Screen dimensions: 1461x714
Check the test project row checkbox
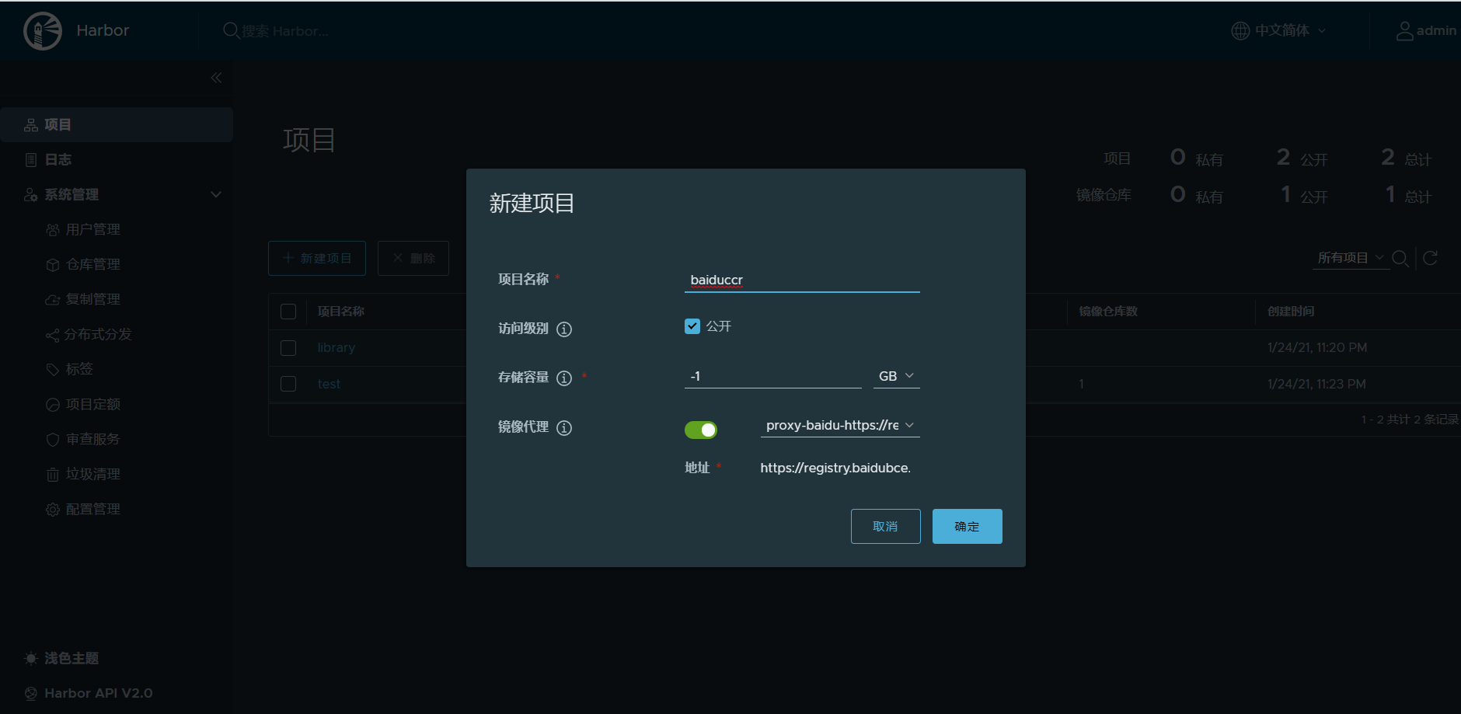[x=288, y=384]
